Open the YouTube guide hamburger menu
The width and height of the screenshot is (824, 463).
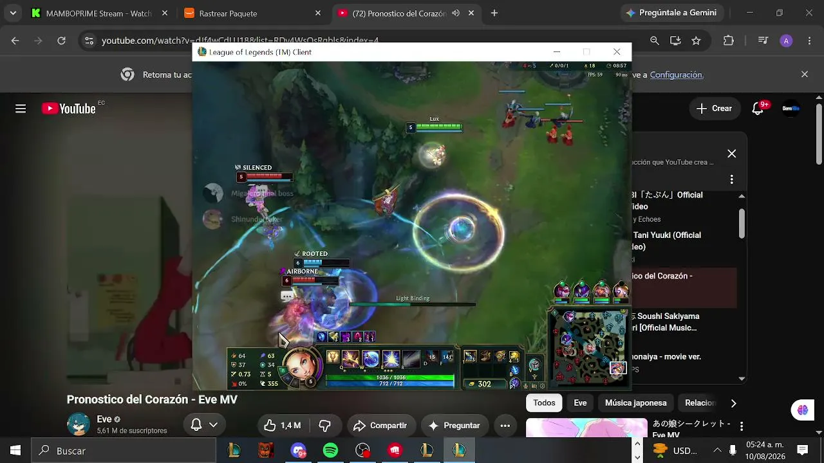point(21,109)
